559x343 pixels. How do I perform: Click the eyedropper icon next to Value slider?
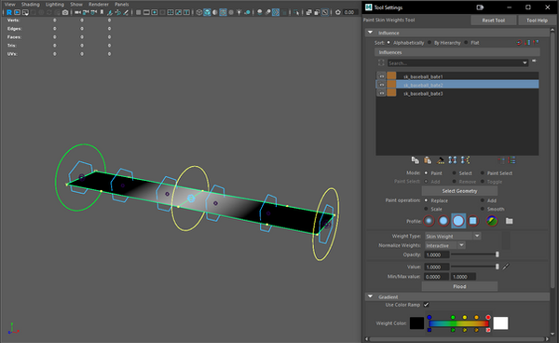pos(506,267)
